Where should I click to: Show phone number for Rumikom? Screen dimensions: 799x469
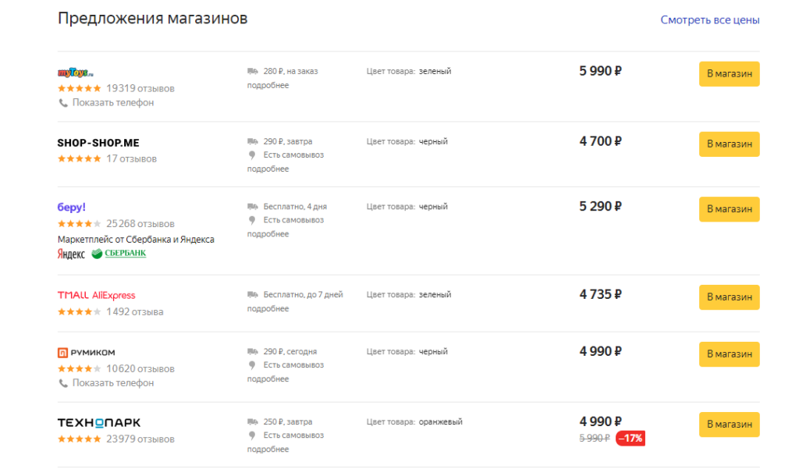click(x=112, y=383)
